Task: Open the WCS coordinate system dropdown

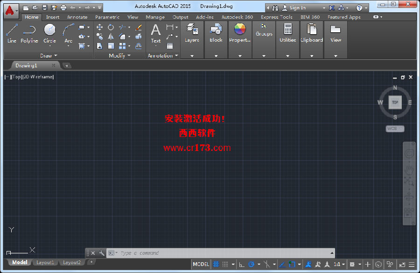Action: (395, 129)
